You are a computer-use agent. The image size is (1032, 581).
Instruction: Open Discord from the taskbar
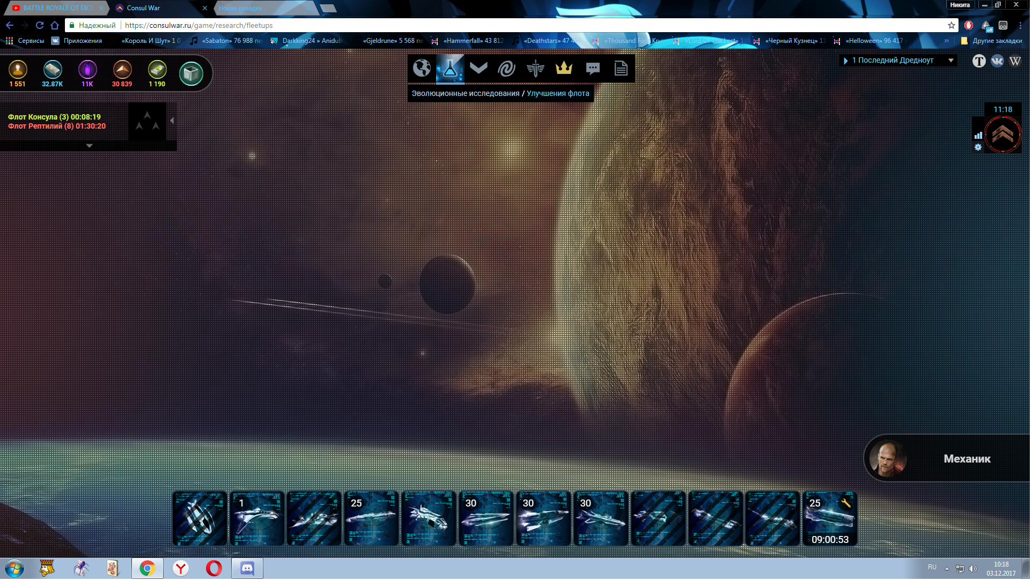click(x=247, y=569)
